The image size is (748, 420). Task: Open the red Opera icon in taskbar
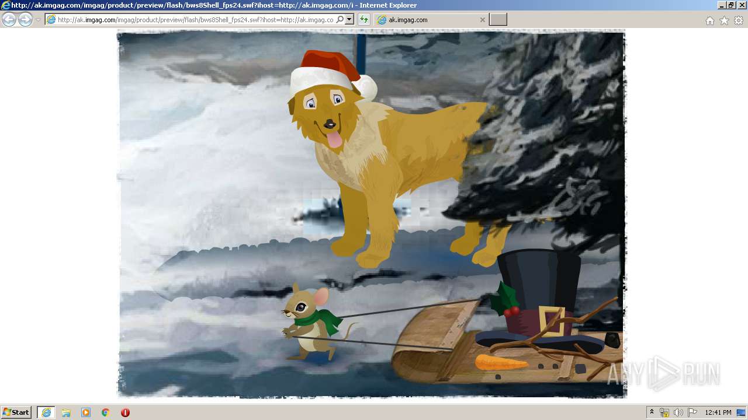(x=125, y=412)
